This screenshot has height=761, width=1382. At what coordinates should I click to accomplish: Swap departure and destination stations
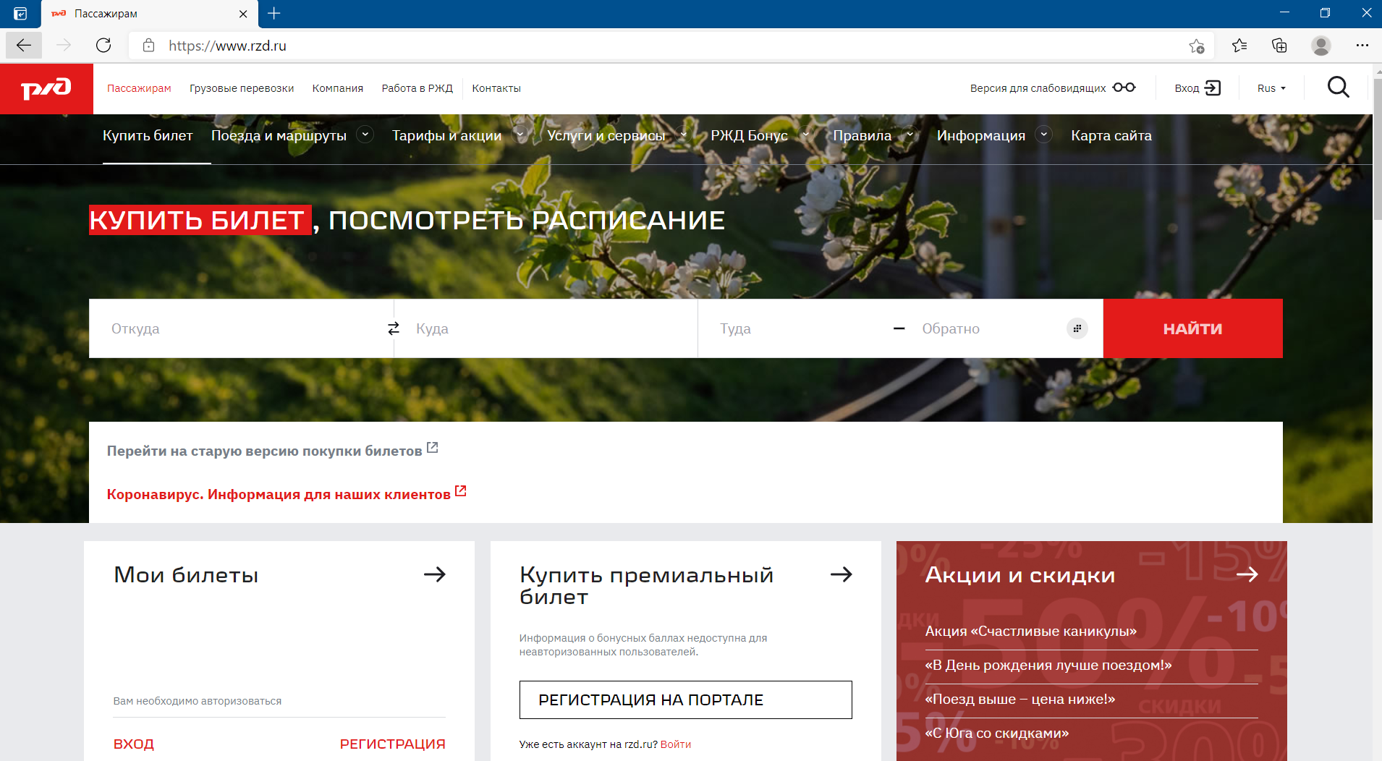394,328
